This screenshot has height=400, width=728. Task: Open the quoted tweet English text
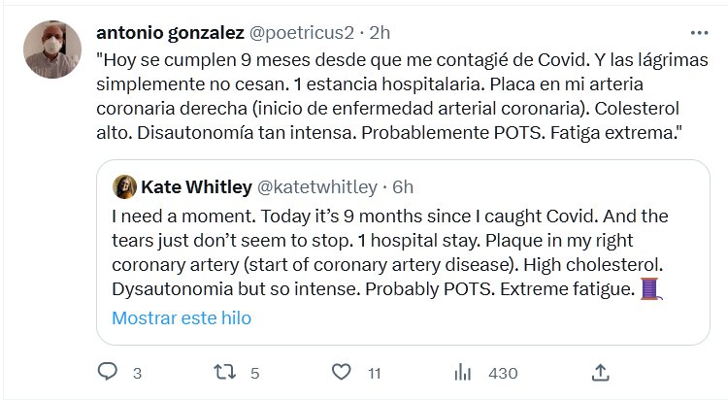388,251
